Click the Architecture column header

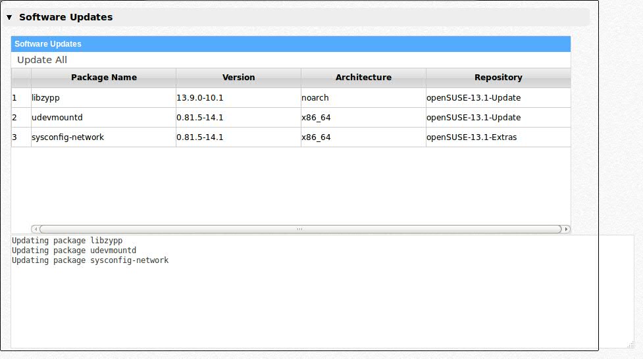[363, 78]
